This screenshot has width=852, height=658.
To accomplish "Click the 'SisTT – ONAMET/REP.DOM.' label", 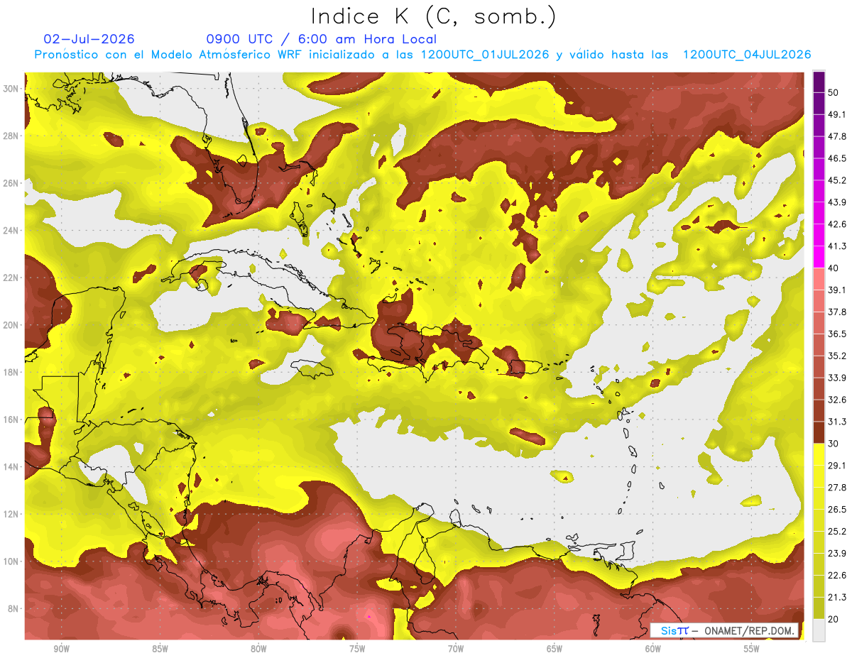I will coord(724,630).
